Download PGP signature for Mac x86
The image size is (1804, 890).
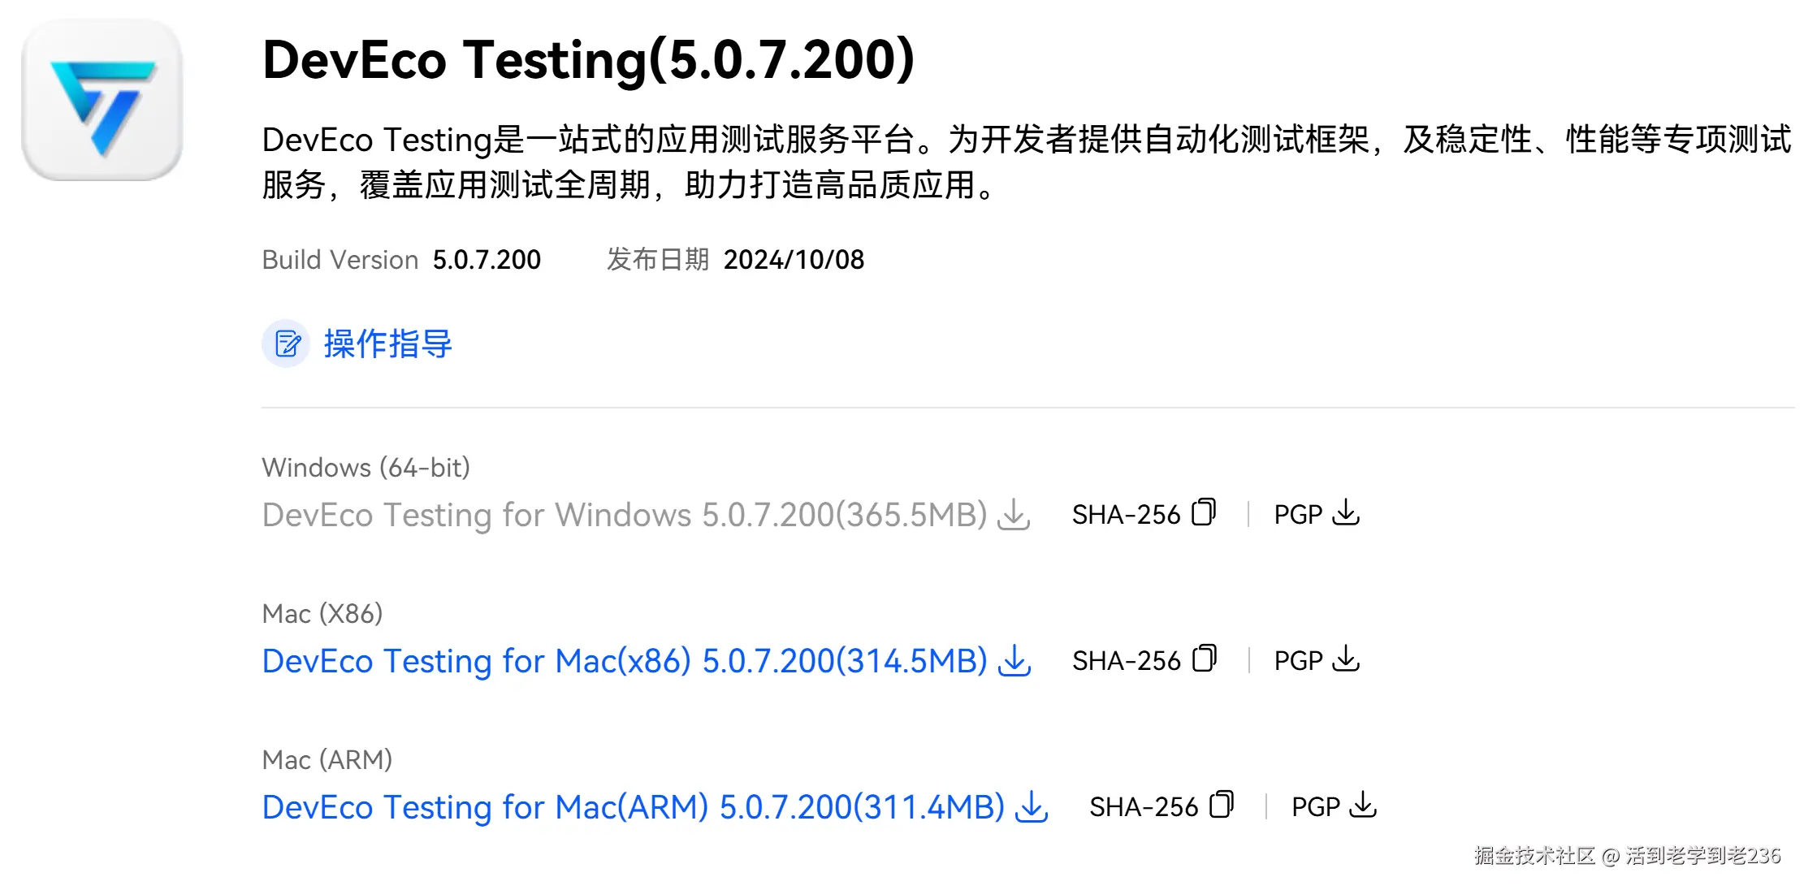1346,659
